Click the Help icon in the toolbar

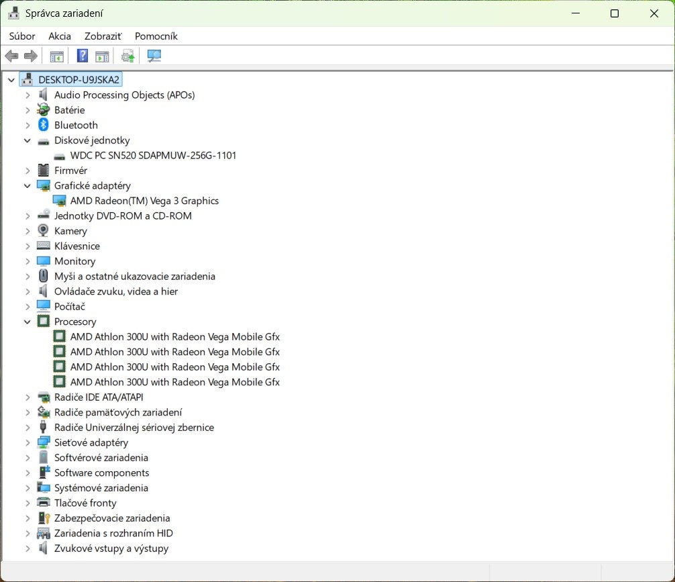pos(82,56)
